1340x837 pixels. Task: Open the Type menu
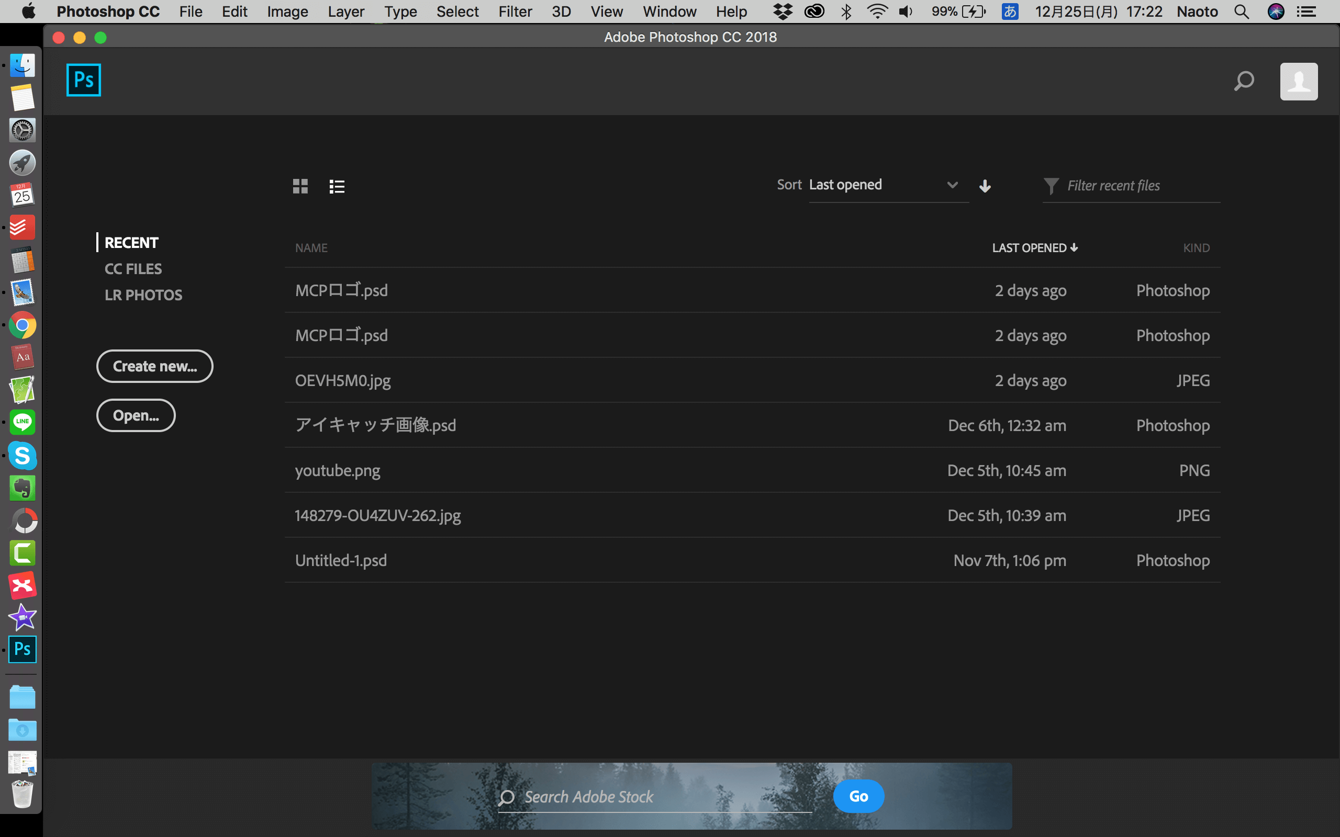pos(400,11)
